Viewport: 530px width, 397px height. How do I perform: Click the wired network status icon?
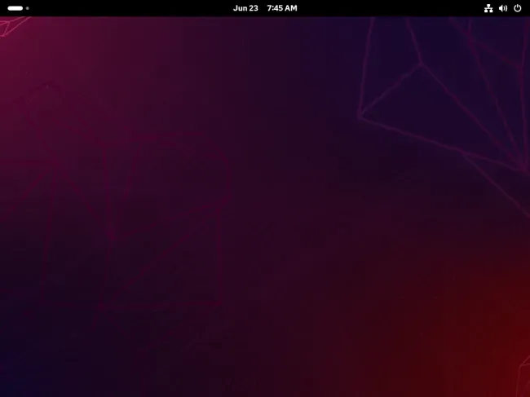point(488,8)
